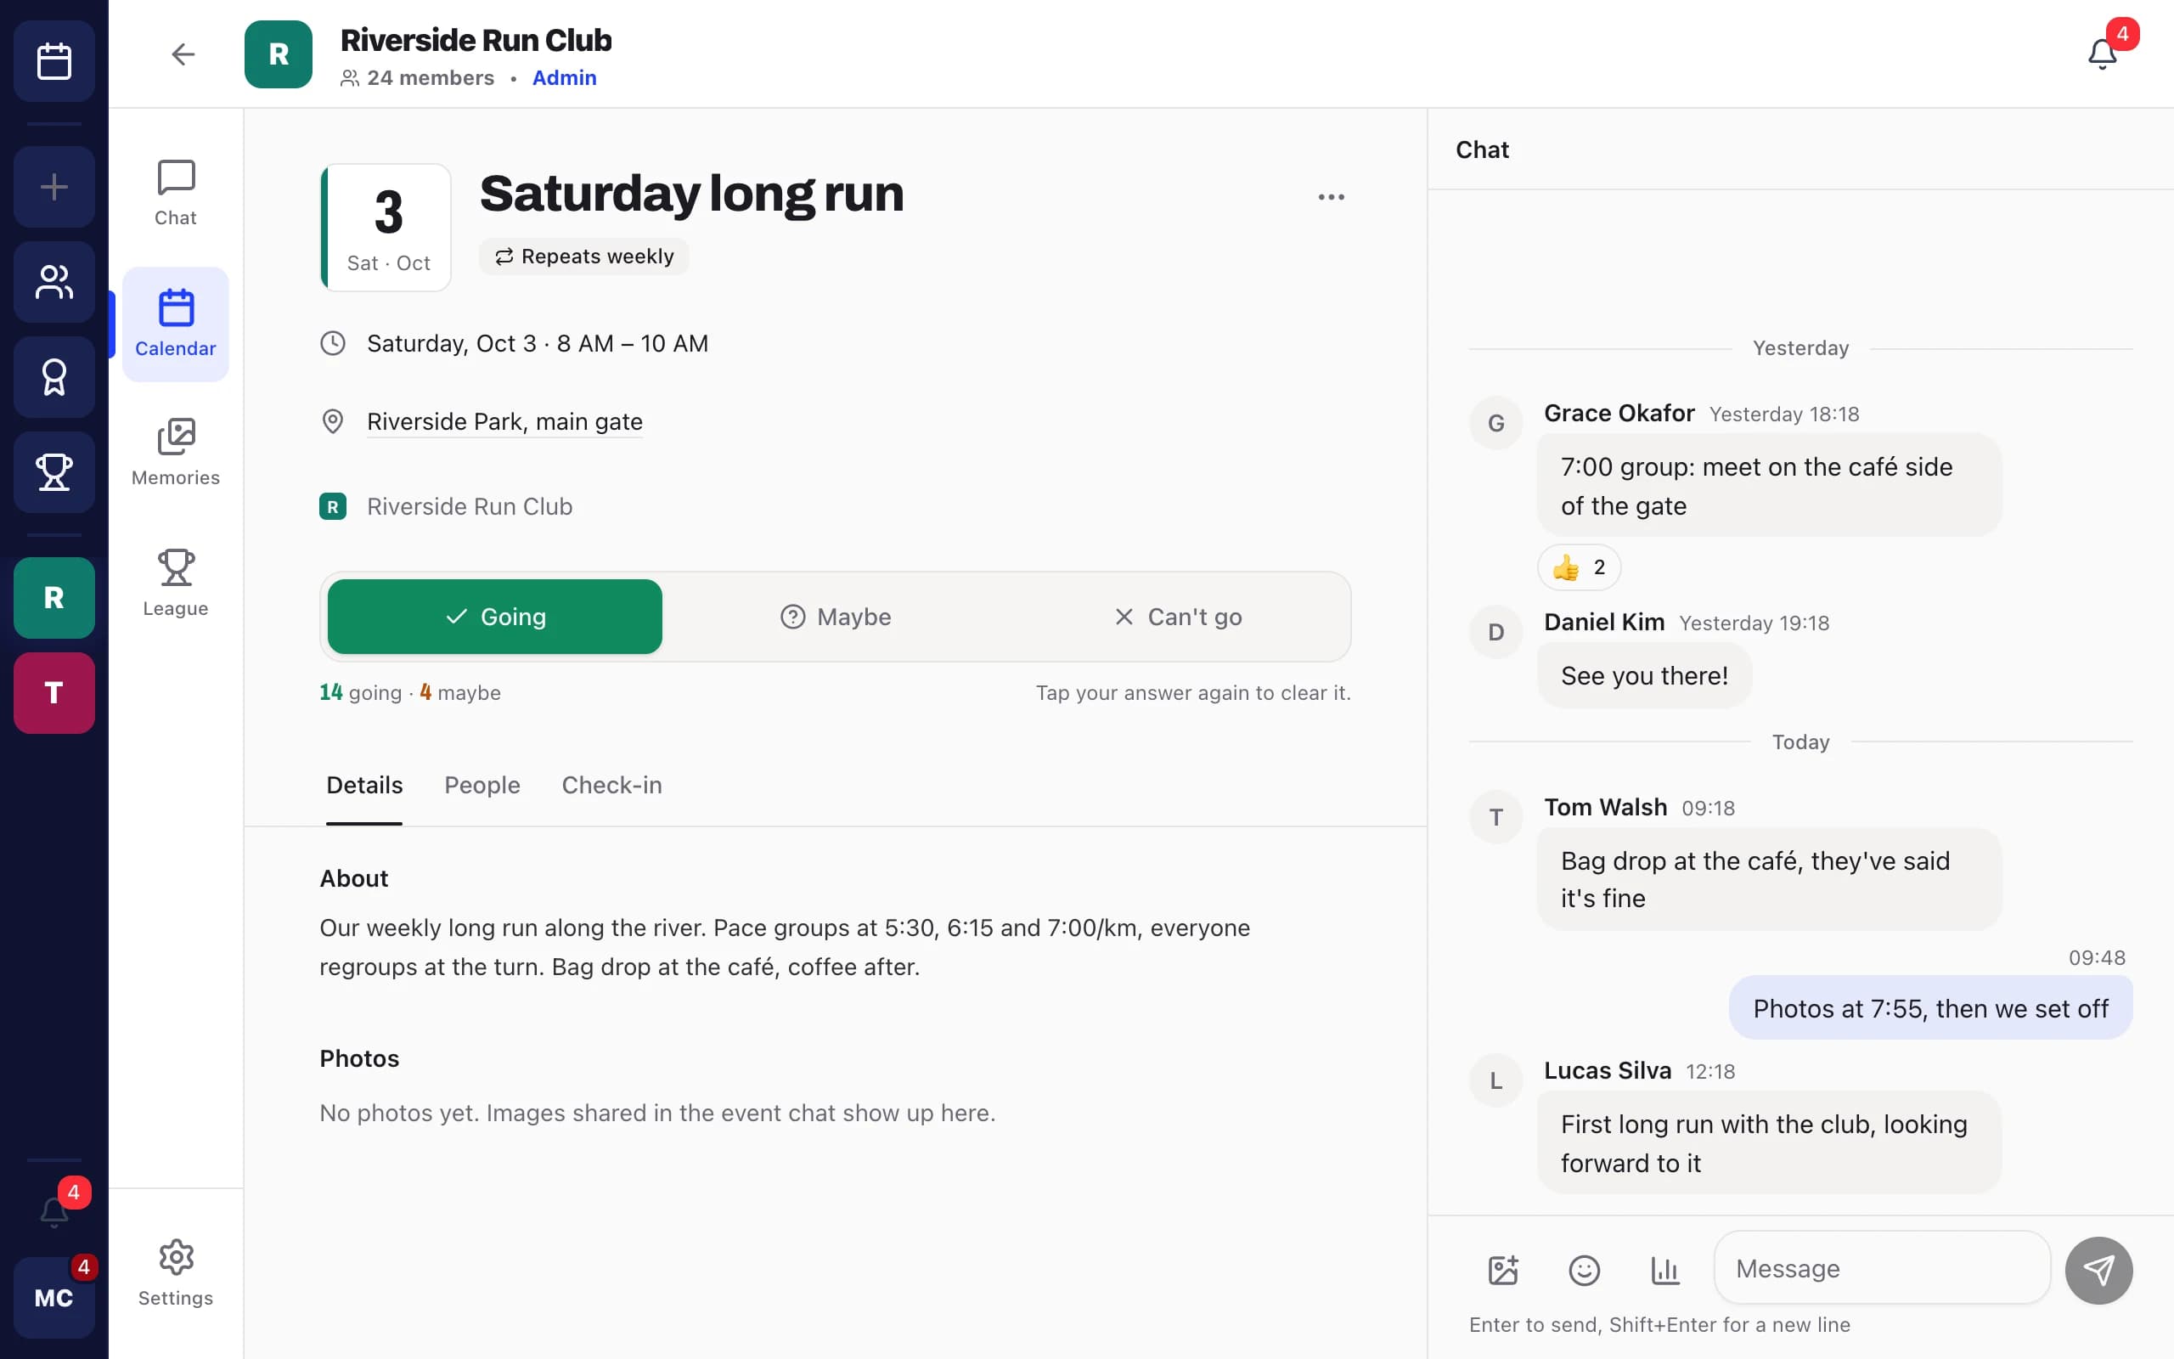Create a poll with the bar chart icon

click(x=1664, y=1270)
